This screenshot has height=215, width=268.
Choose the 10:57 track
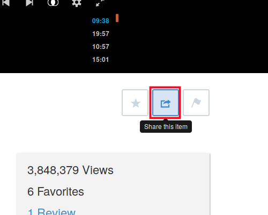(101, 47)
